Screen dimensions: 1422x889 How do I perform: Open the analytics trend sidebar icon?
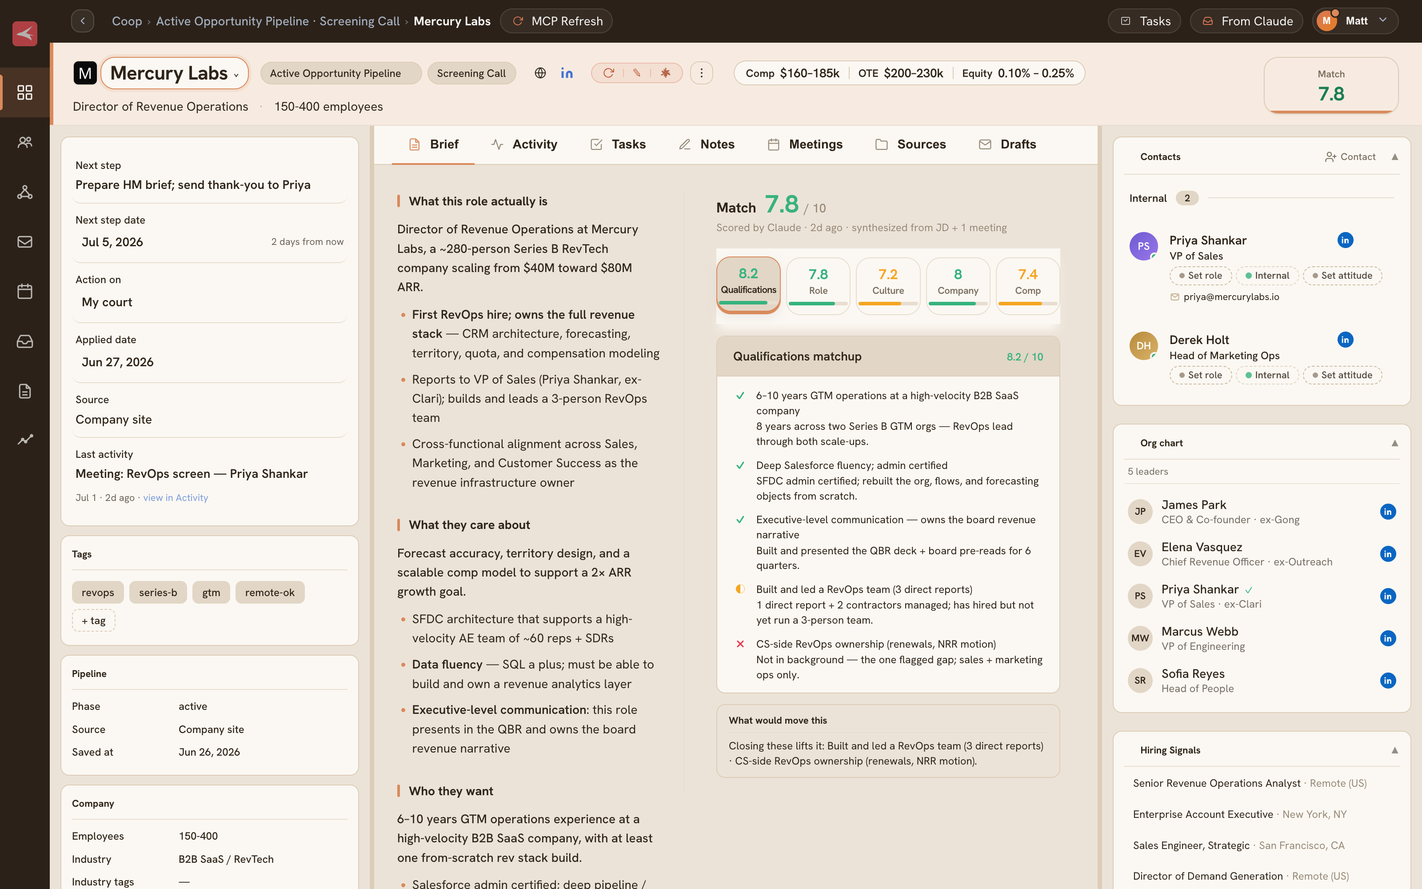tap(25, 440)
